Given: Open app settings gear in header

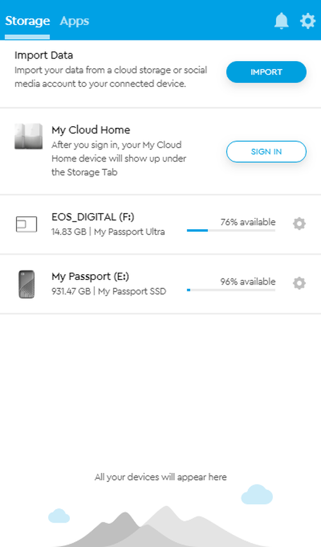Looking at the screenshot, I should coord(308,21).
